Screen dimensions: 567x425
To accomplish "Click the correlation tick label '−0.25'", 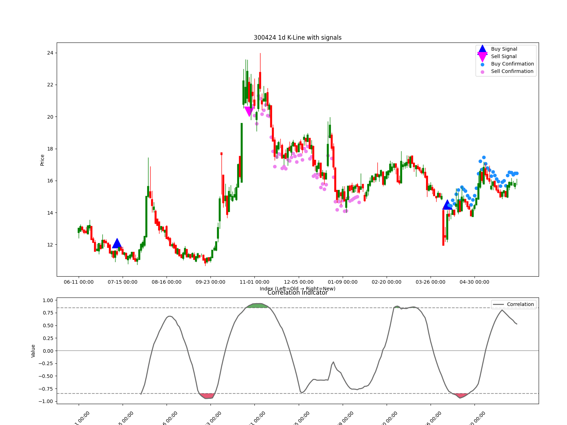I will [46, 364].
